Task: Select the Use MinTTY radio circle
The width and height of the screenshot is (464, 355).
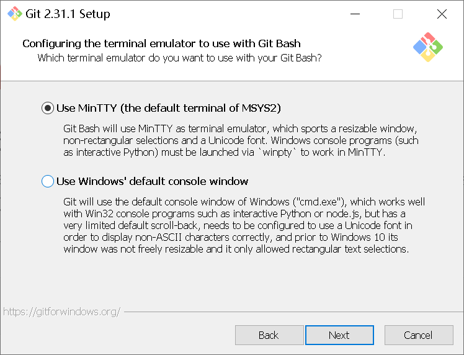Action: coord(48,108)
